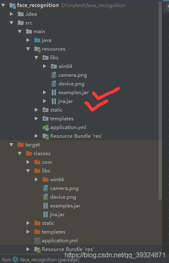This screenshot has height=263, width=169.
Task: Collapse the libs arrow under resources
Action: click(36, 58)
